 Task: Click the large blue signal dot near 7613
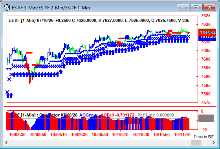tap(127, 37)
